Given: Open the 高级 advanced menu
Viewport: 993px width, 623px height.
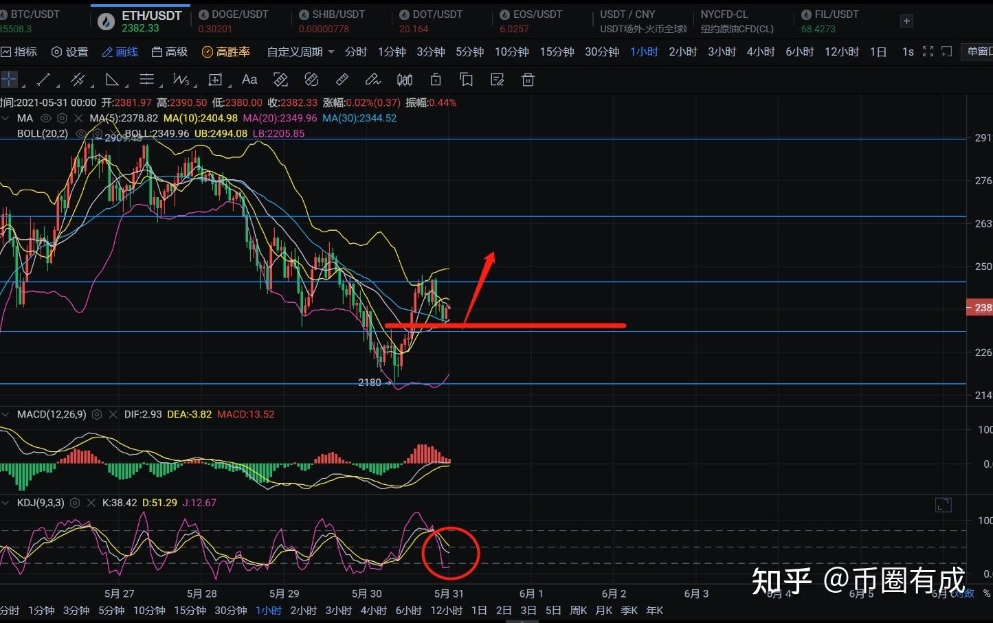Looking at the screenshot, I should click(170, 52).
